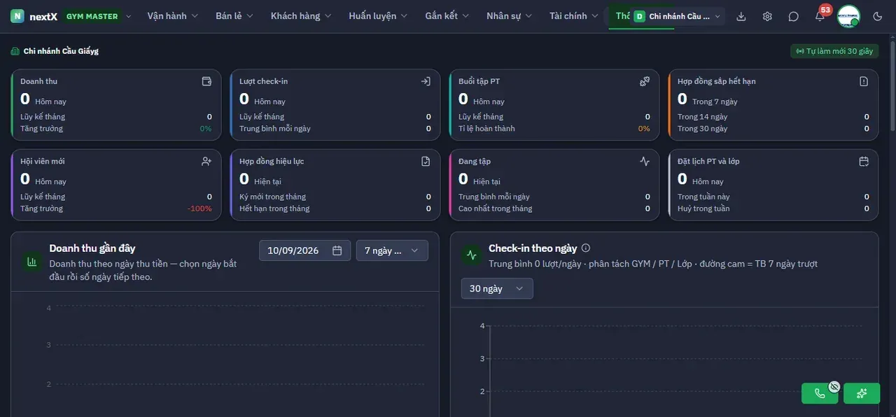The width and height of the screenshot is (896, 417).
Task: Toggle the Tự làm mới 30 giây auto-refresh
Action: 834,51
